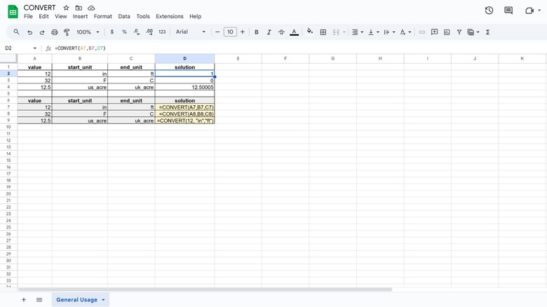Select column D header
The width and height of the screenshot is (547, 307).
[x=184, y=58]
